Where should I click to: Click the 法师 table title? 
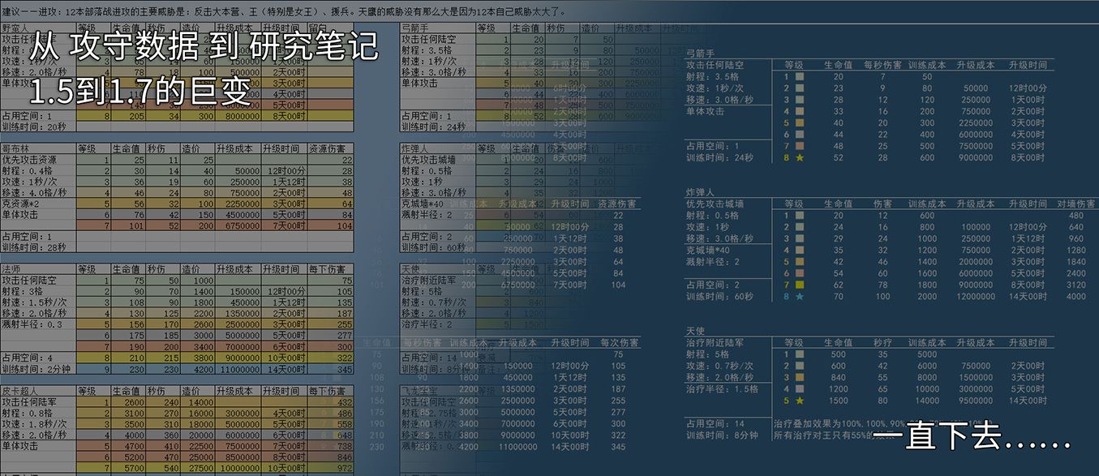(x=11, y=268)
